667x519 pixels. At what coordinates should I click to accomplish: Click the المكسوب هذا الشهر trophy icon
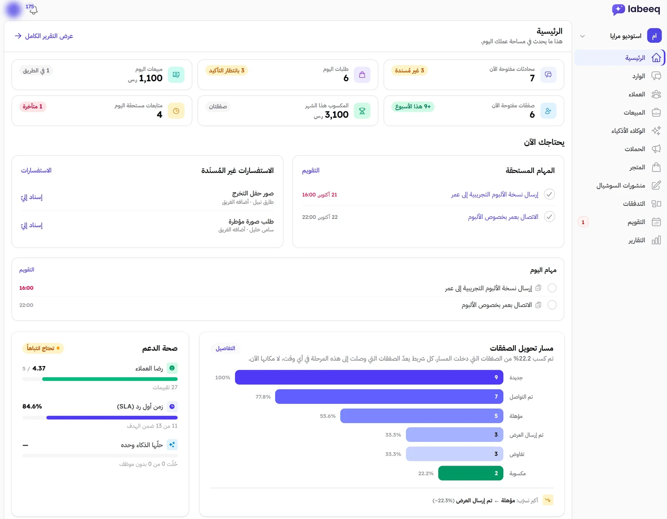tap(362, 111)
